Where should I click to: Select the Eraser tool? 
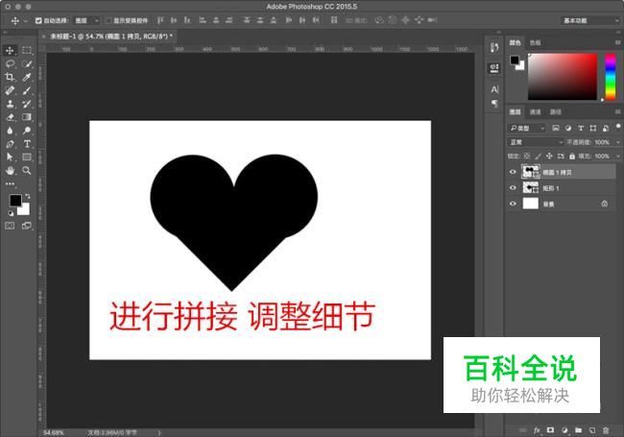click(x=10, y=117)
